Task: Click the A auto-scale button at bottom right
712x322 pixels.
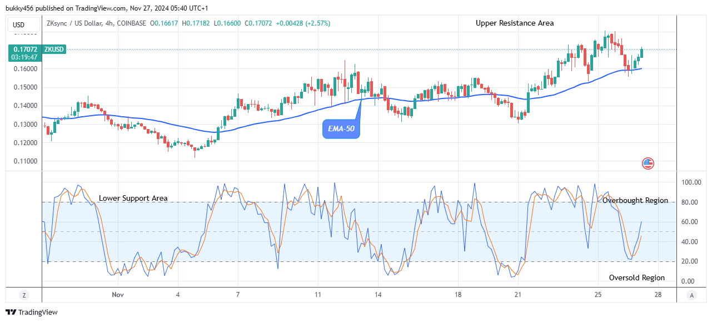Action: [691, 295]
